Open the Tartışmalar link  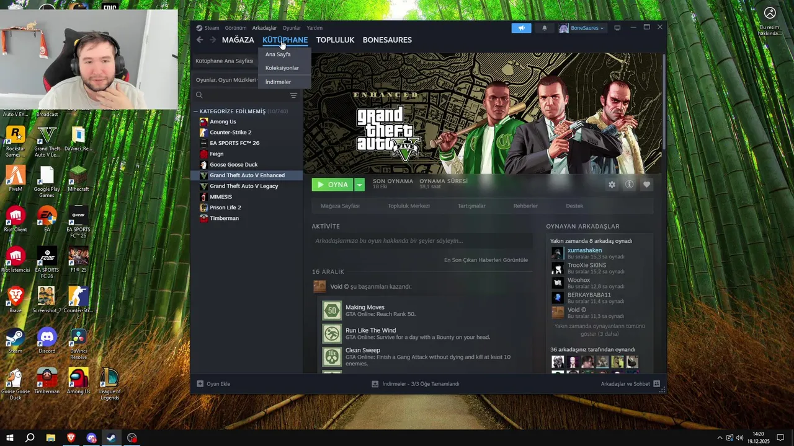[471, 206]
